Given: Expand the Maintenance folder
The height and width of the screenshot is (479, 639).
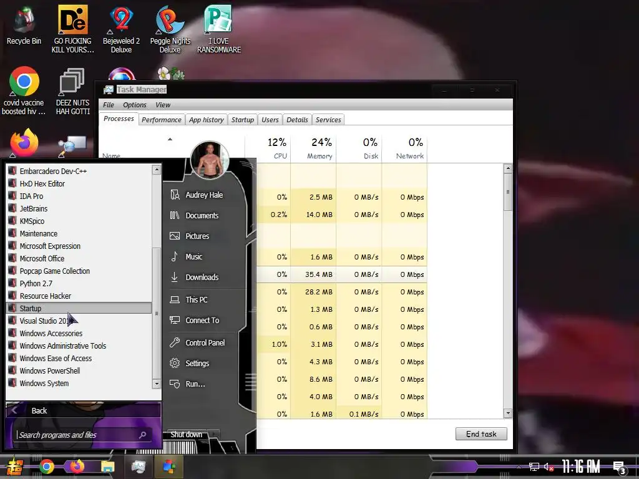Looking at the screenshot, I should tap(79, 234).
